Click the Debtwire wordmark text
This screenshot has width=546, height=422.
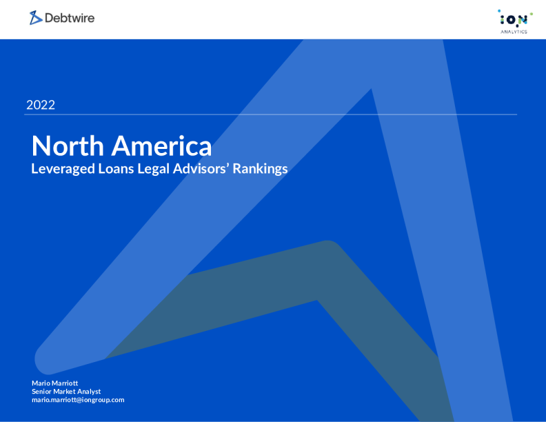[x=70, y=18]
